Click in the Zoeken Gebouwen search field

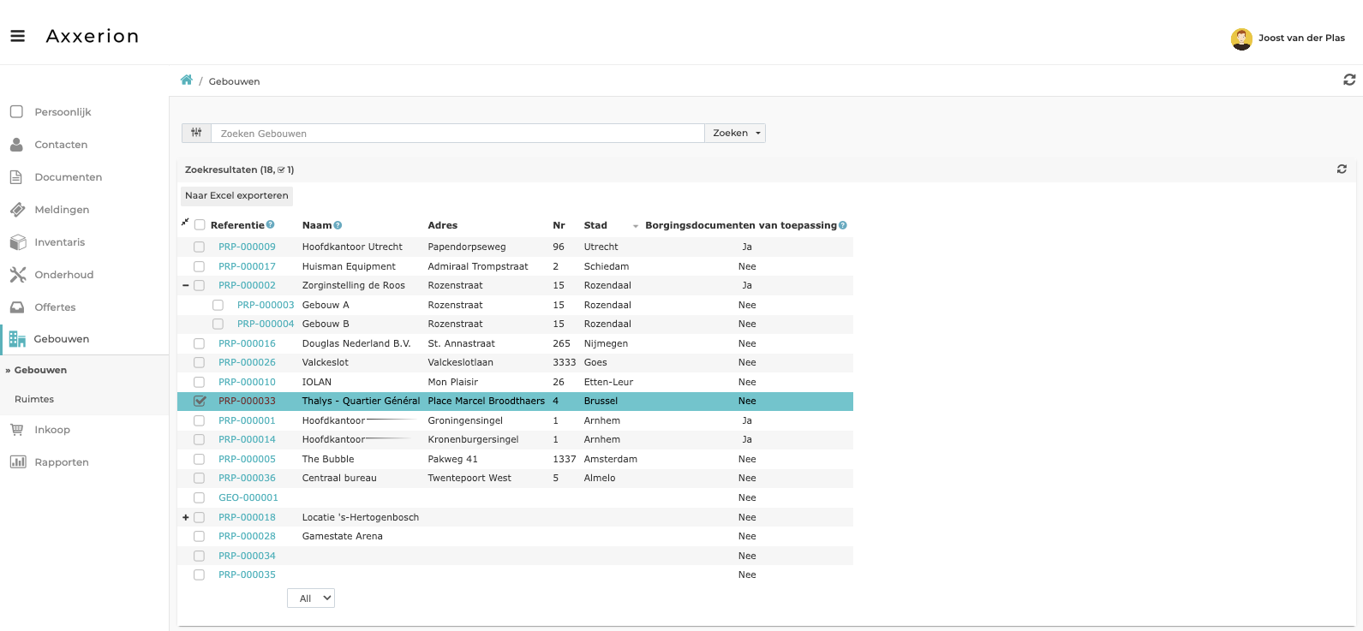click(457, 133)
